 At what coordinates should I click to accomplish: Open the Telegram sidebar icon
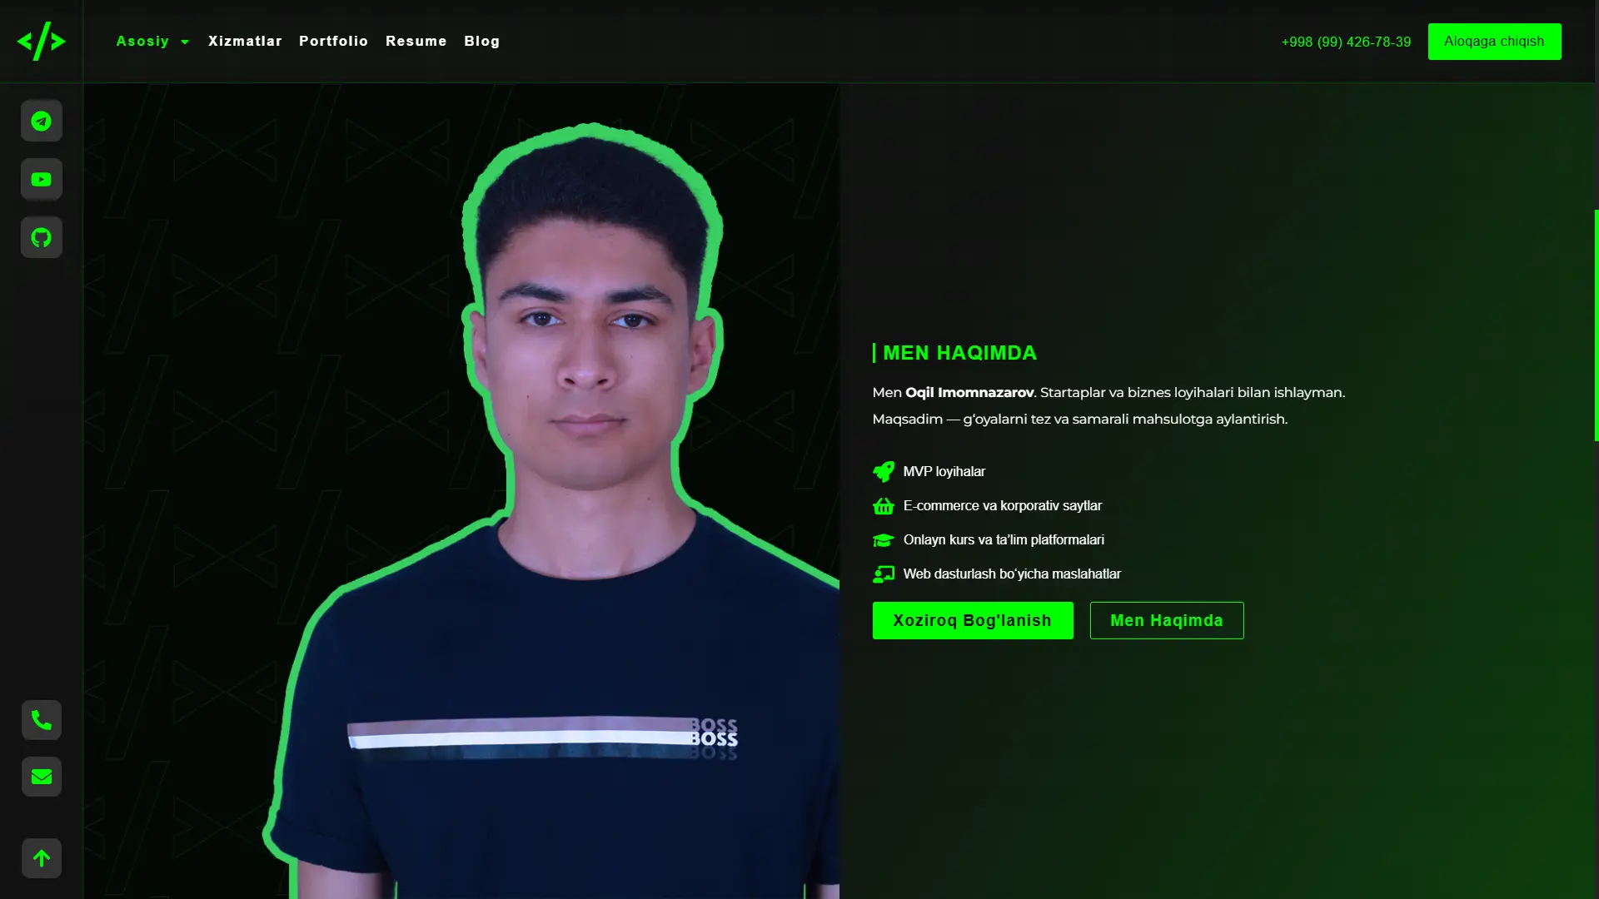tap(41, 121)
